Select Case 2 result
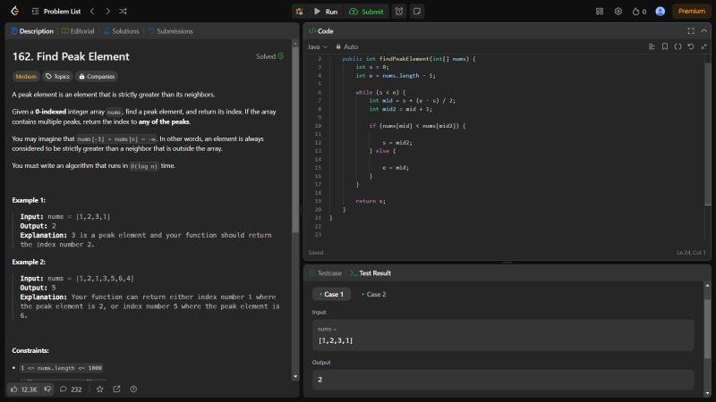Viewport: 716px width, 402px height. click(374, 294)
